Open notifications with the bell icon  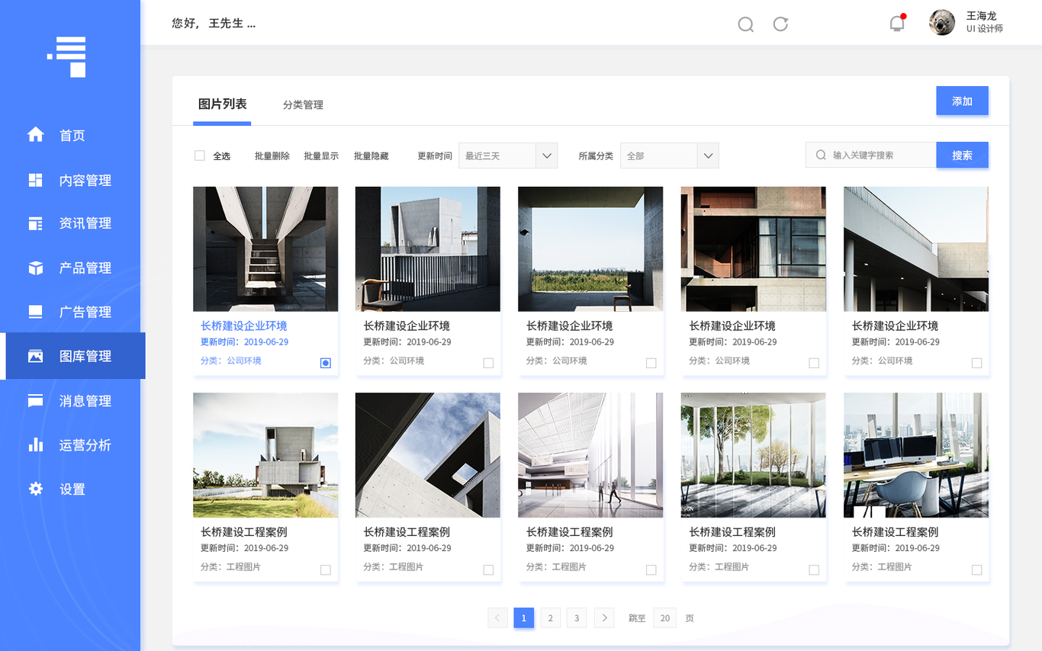pos(897,23)
